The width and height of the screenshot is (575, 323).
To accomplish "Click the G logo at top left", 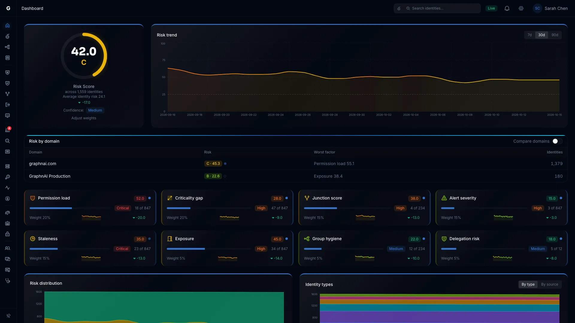I will coord(8,8).
